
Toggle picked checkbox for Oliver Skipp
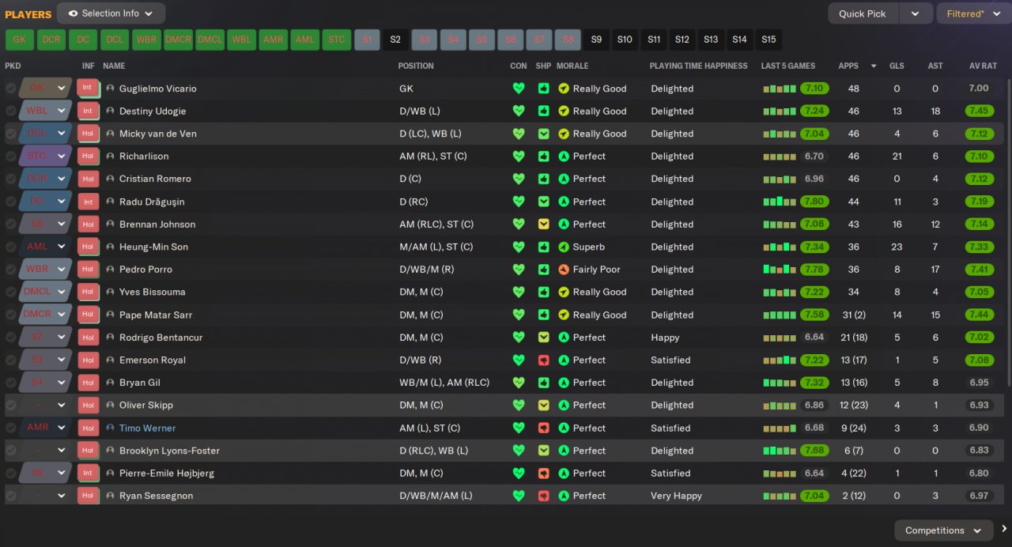tap(10, 406)
